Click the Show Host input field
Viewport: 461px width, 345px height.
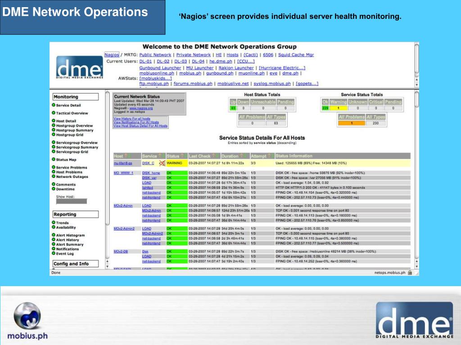coord(72,201)
